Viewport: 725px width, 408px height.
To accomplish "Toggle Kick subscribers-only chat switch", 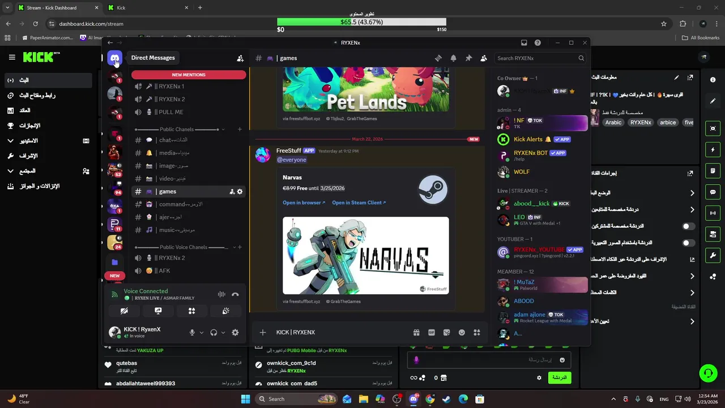I will click(689, 226).
